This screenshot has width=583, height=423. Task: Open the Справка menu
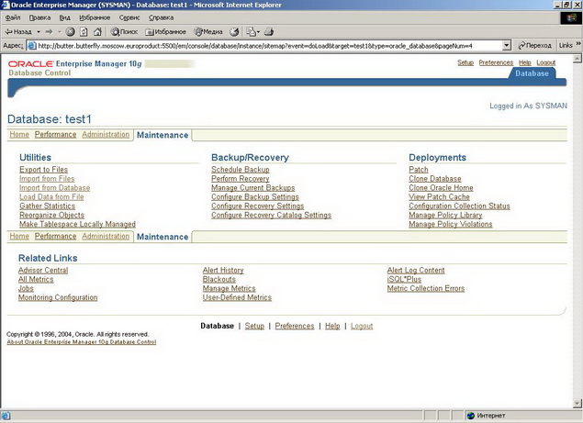(161, 17)
